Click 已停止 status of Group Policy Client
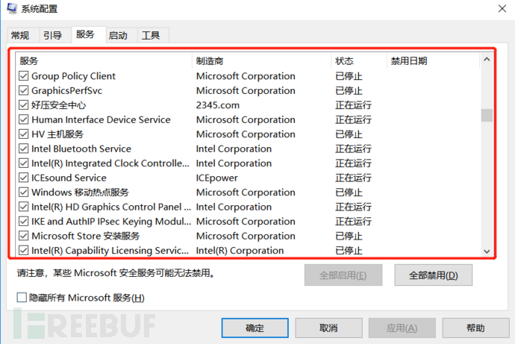The height and width of the screenshot is (344, 515). 349,76
